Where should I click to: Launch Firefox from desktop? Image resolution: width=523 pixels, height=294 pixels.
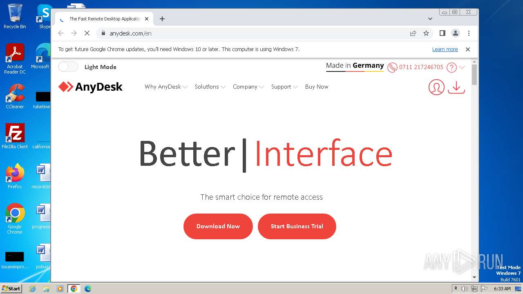(15, 176)
